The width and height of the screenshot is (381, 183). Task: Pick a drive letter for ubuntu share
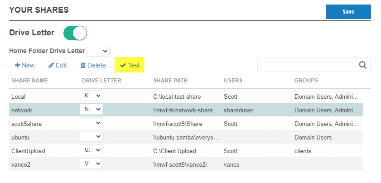pyautogui.click(x=91, y=136)
